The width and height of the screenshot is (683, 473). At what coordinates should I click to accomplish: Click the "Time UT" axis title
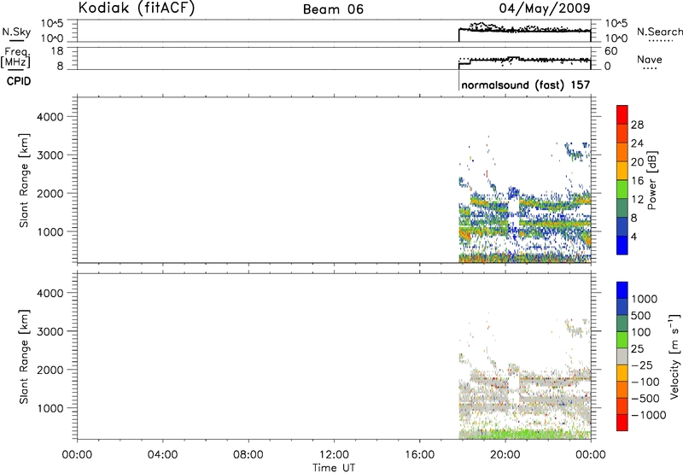click(334, 468)
